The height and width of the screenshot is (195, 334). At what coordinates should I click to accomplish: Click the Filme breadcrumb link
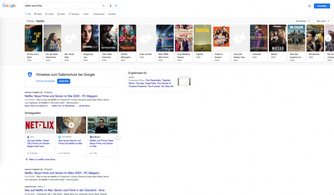pos(30,21)
